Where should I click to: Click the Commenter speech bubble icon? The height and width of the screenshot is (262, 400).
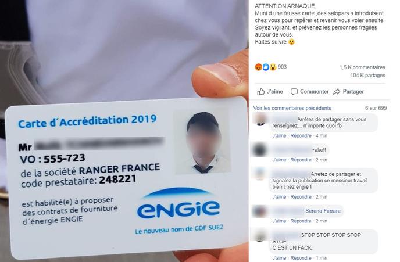[x=294, y=92]
